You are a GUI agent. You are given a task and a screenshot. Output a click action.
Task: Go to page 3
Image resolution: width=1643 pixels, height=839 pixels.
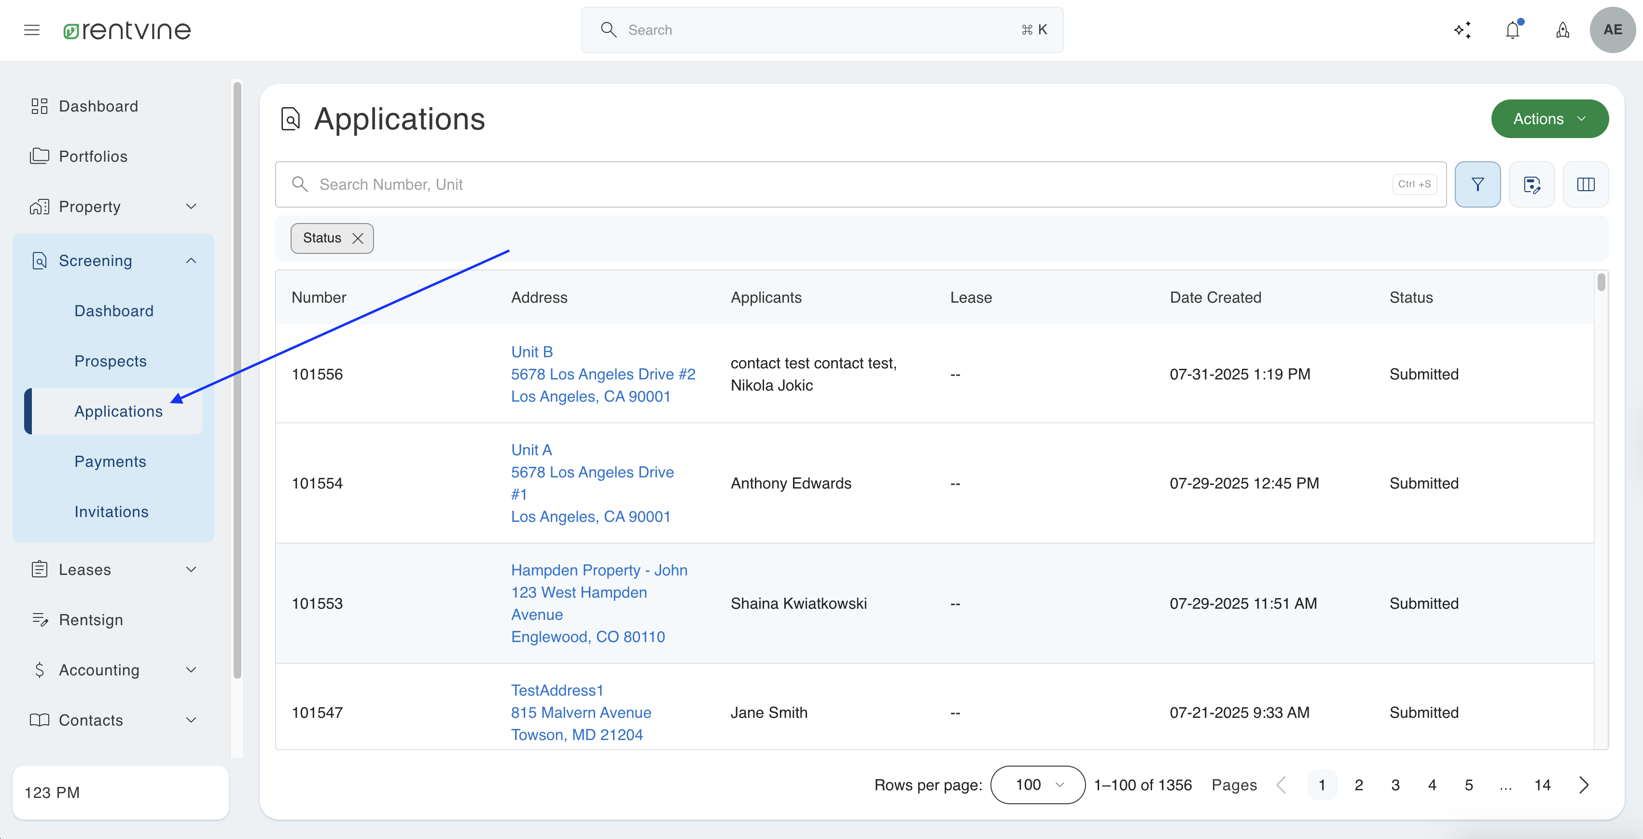[x=1395, y=785]
